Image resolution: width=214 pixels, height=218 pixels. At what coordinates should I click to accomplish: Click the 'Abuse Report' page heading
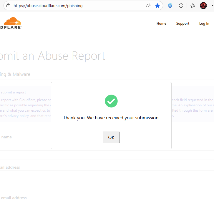pyautogui.click(x=72, y=56)
